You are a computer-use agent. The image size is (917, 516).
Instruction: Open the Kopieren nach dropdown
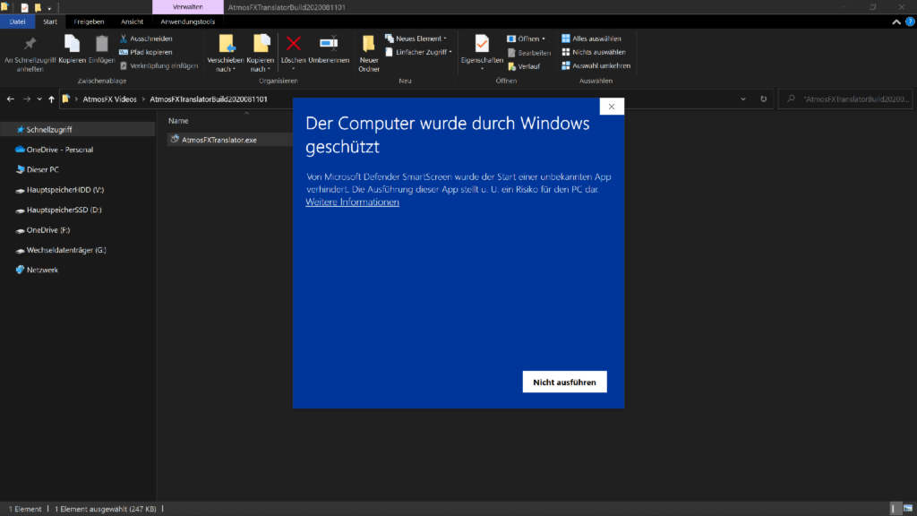[261, 53]
